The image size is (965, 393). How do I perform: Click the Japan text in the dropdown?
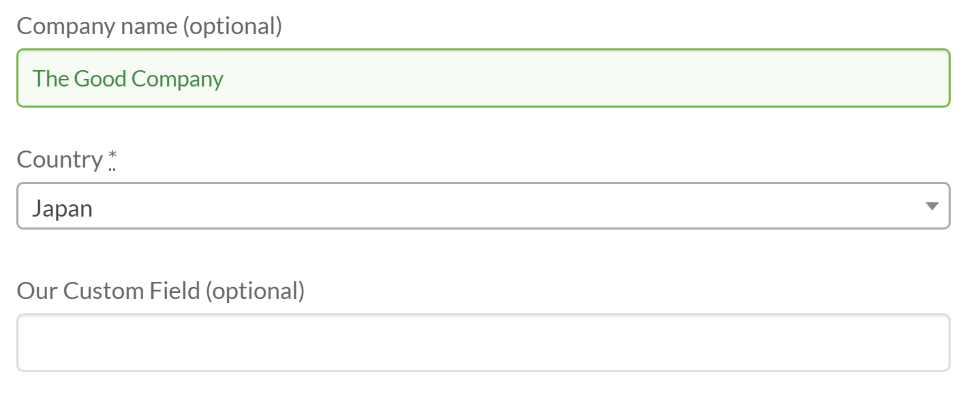(x=63, y=208)
